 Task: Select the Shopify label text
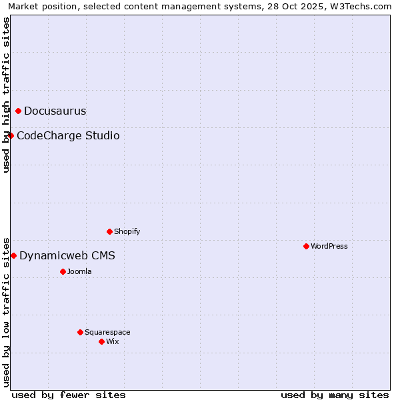[x=127, y=232]
